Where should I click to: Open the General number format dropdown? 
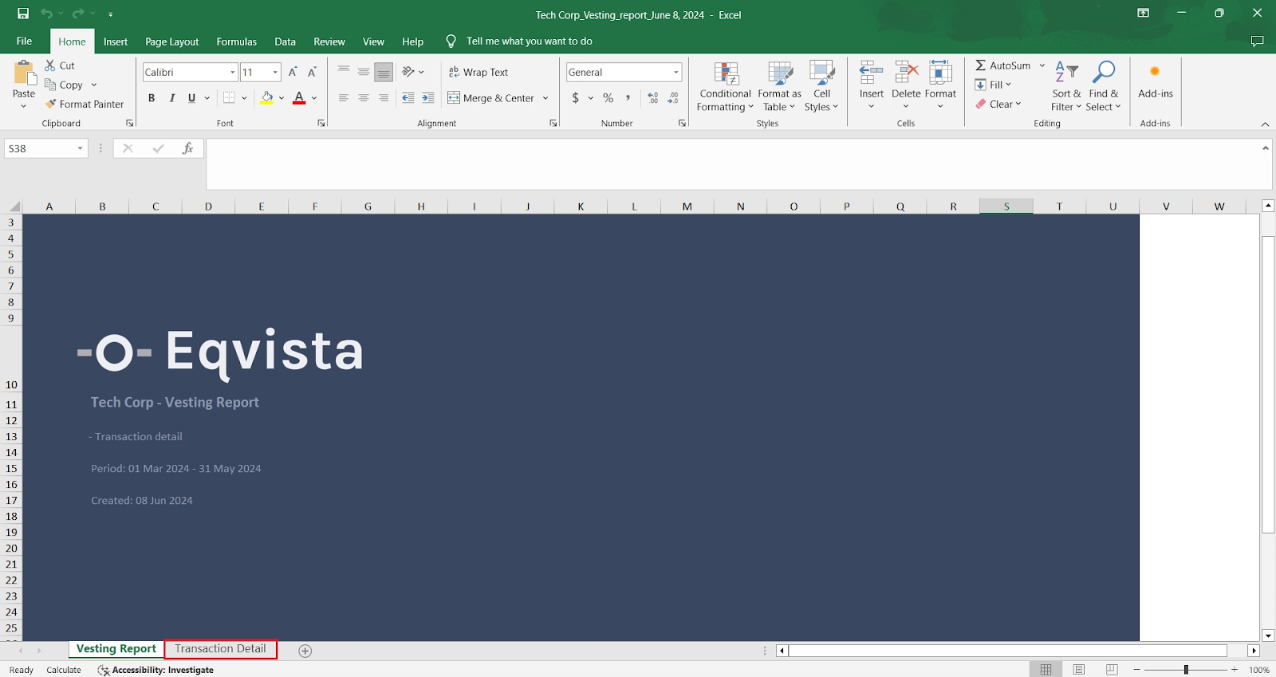(x=676, y=72)
